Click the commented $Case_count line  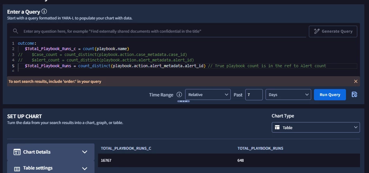coord(102,54)
